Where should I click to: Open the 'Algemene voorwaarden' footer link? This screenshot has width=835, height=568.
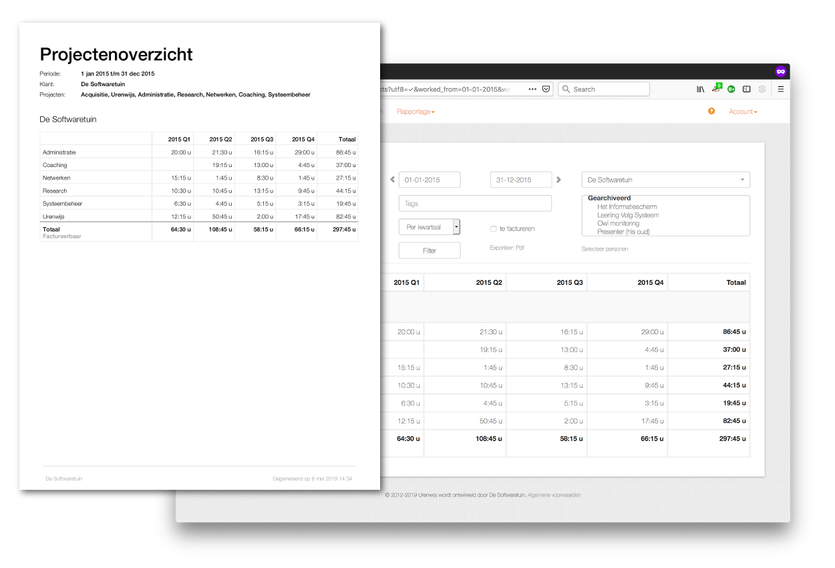[554, 495]
